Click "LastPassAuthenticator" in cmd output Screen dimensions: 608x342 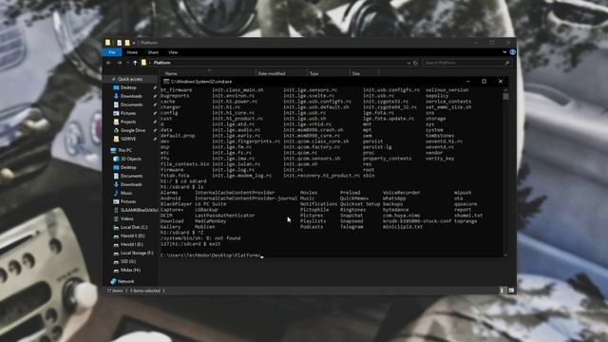225,216
